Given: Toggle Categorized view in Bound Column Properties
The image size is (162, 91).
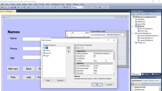Looking at the screenshot, I should pos(75,48).
